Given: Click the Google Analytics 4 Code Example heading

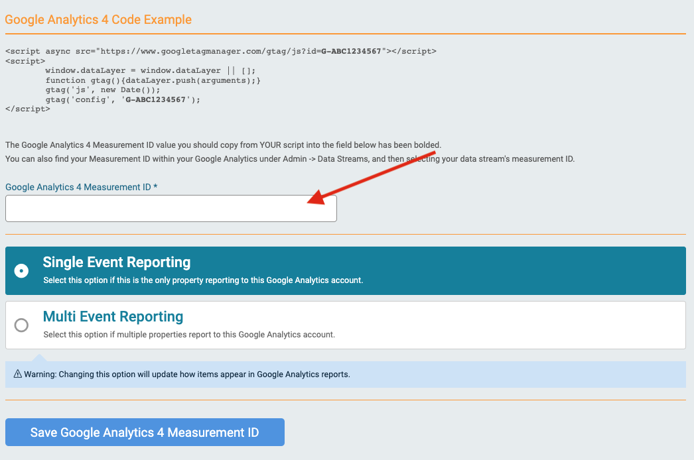Looking at the screenshot, I should point(98,19).
